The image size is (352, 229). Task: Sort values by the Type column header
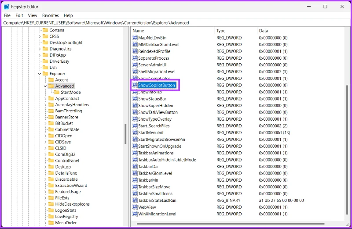(236, 31)
